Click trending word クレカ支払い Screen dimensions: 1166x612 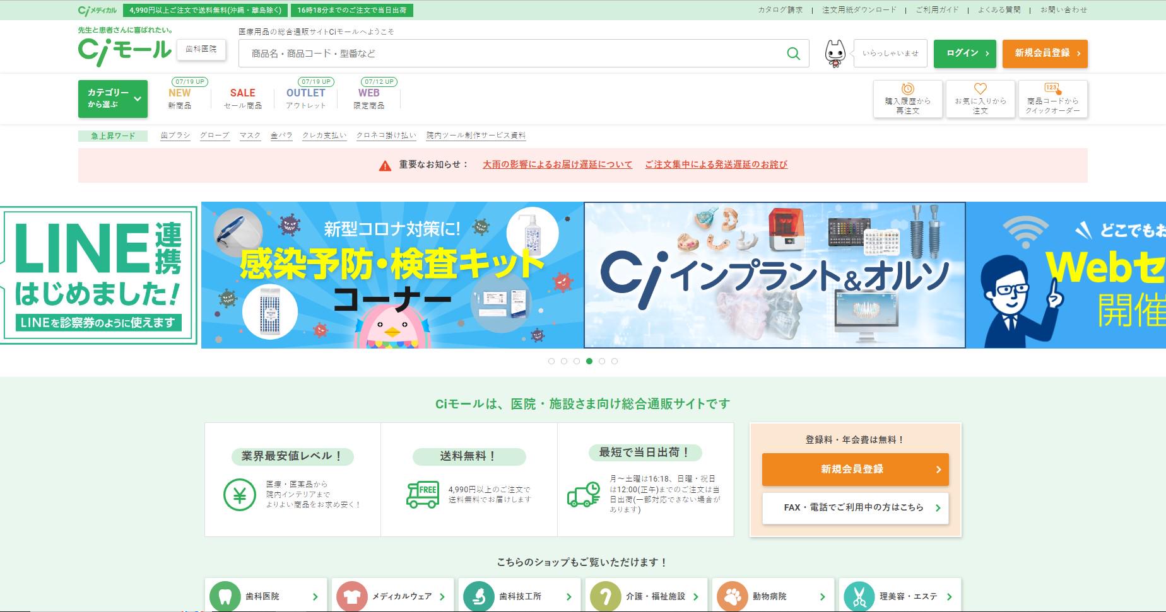click(324, 136)
